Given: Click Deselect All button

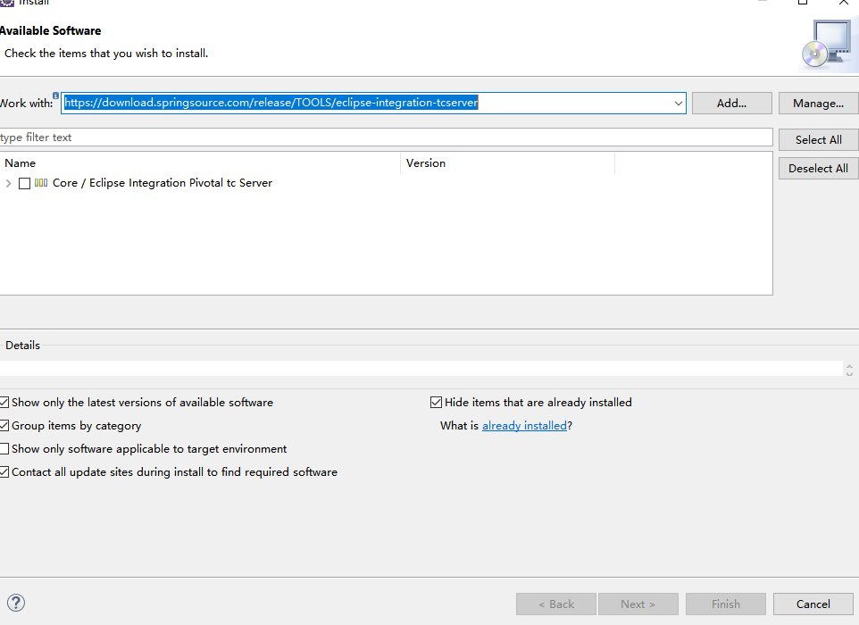Looking at the screenshot, I should [x=819, y=168].
